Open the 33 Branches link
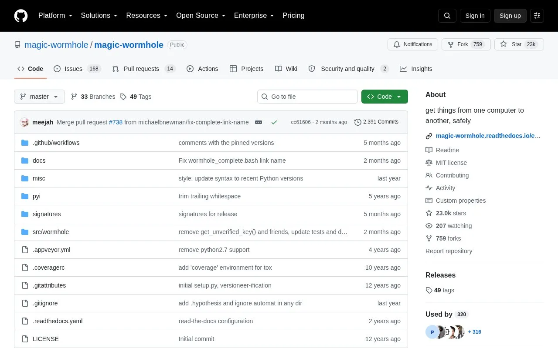Image resolution: width=558 pixels, height=348 pixels. (x=93, y=97)
